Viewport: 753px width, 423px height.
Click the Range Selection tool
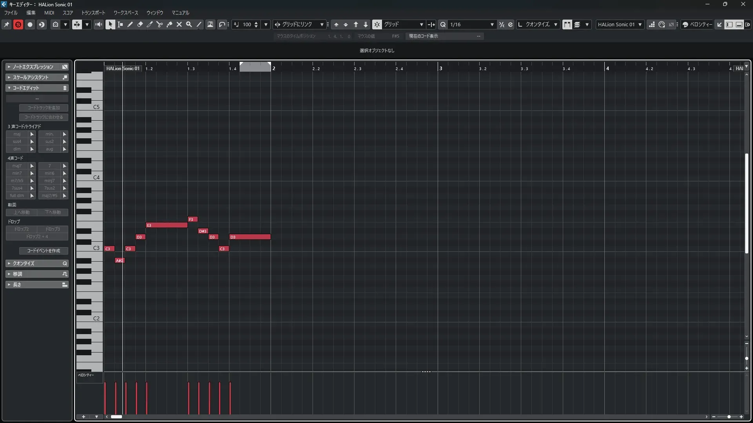(120, 24)
